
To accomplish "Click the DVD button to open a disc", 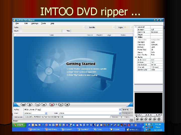I will pos(23,105).
